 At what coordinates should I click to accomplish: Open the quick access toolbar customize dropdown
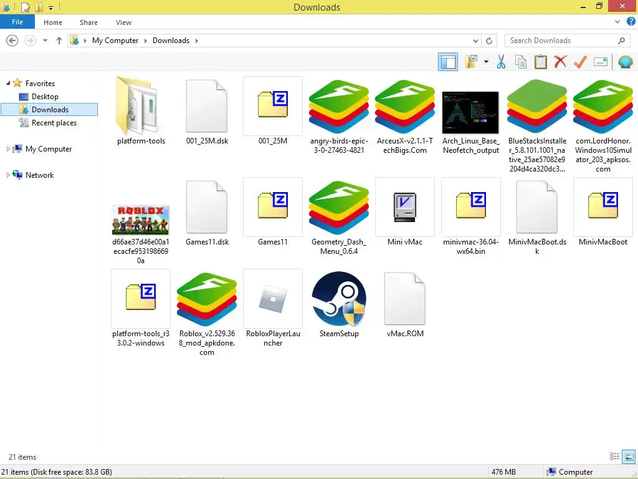point(50,7)
